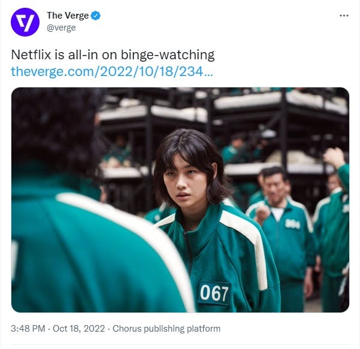Click the curly-haired foreground person's head

pos(54,129)
